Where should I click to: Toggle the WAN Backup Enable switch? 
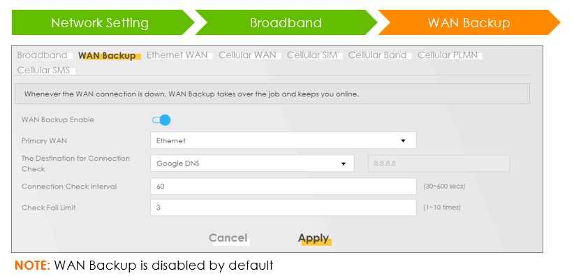(161, 119)
